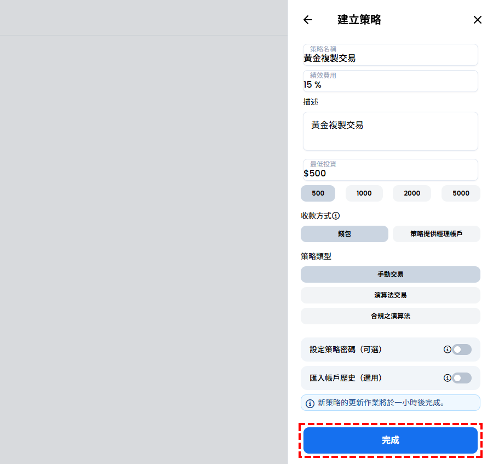The width and height of the screenshot is (493, 464).
Task: Choose the 合規之演算法 strategy type
Action: (390, 316)
